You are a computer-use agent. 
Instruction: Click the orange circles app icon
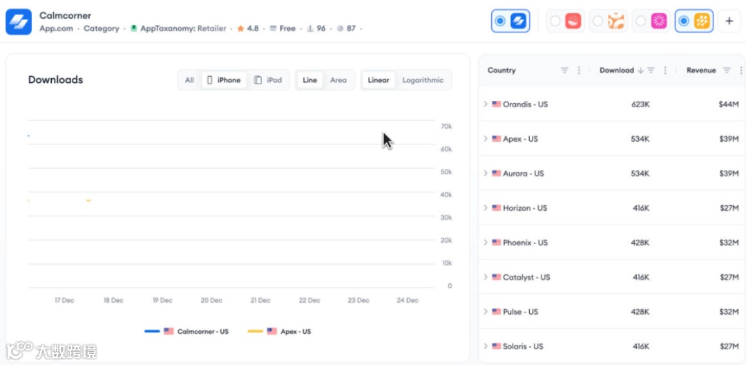coord(615,21)
